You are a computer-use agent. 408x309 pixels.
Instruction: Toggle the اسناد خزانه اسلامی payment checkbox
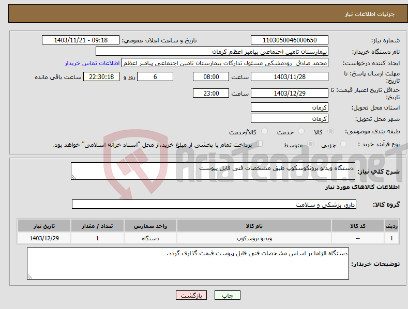click(x=260, y=143)
